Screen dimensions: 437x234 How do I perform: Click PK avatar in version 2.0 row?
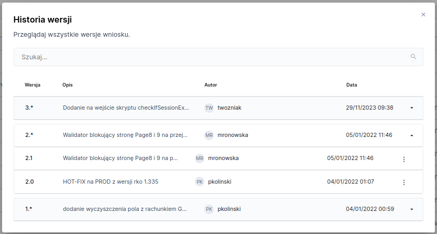pyautogui.click(x=200, y=182)
